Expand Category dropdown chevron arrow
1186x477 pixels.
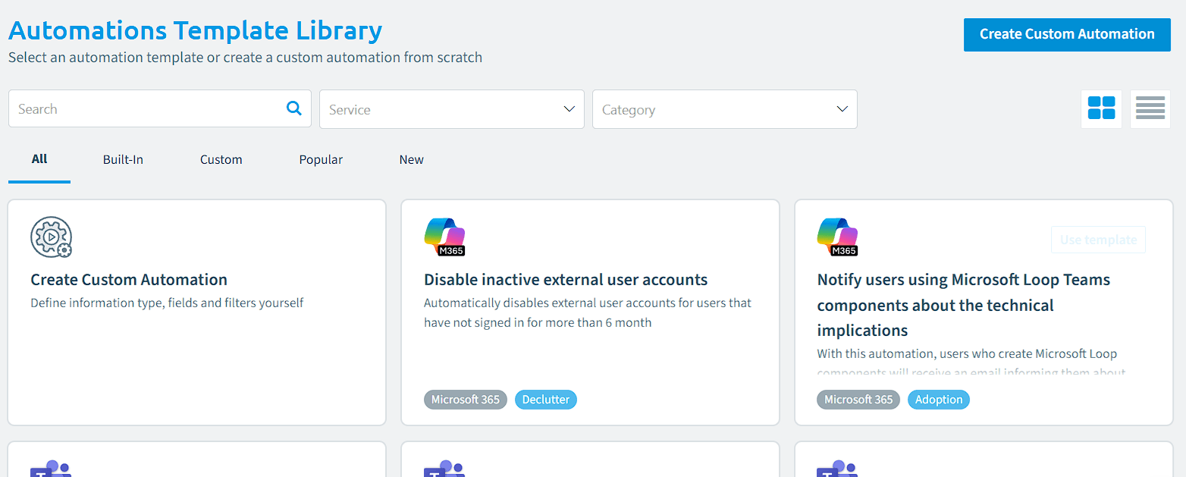click(x=842, y=109)
